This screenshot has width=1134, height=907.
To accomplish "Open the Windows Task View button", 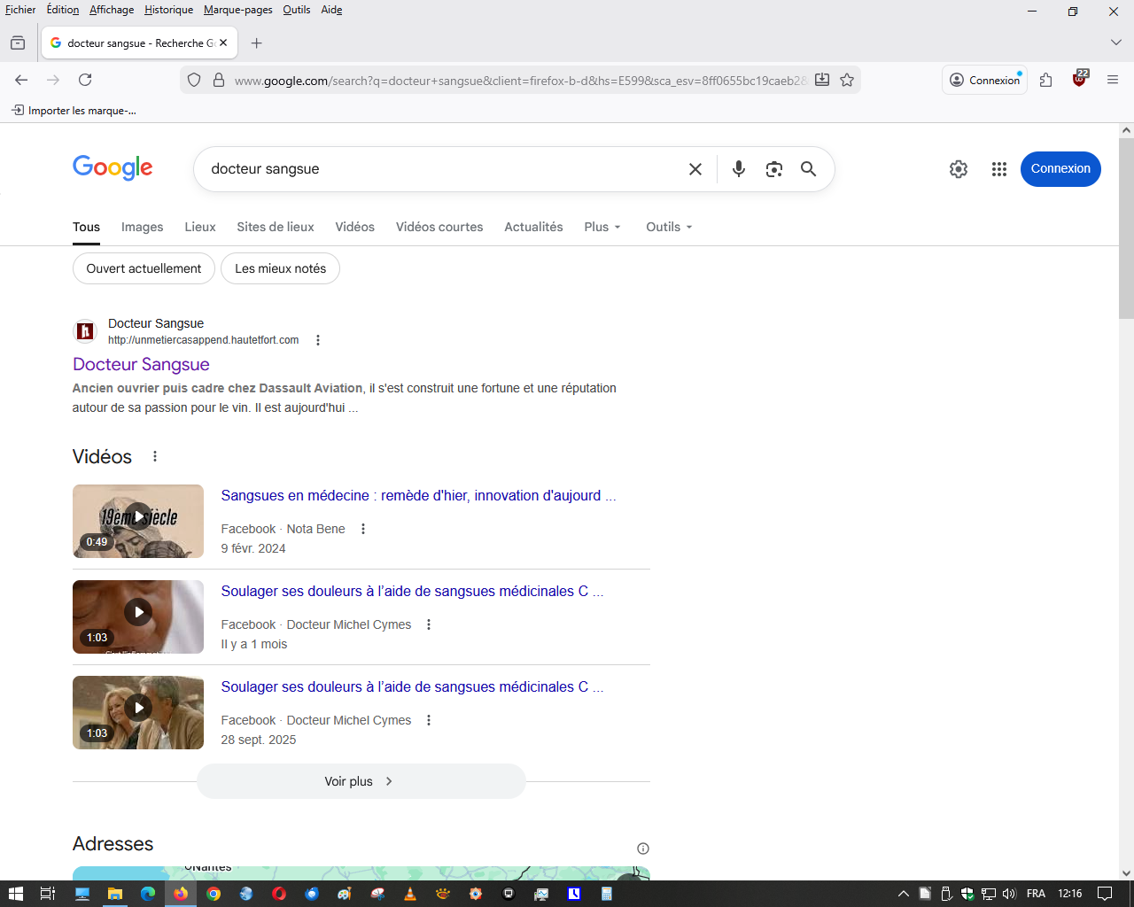I will coord(48,894).
